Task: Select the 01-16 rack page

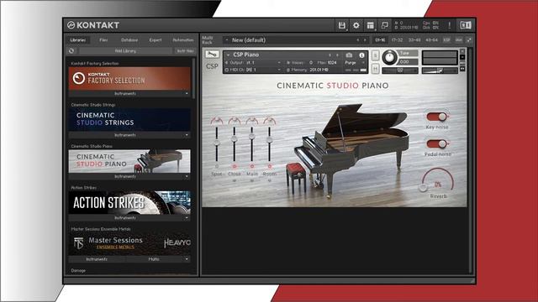Action: click(x=380, y=40)
